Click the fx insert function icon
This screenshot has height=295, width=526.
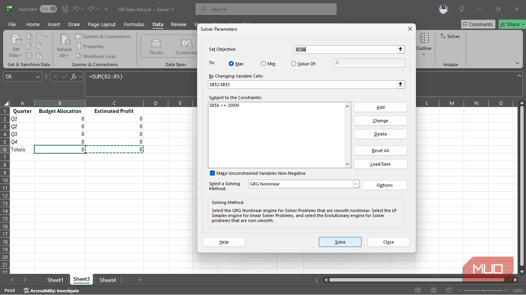[74, 76]
